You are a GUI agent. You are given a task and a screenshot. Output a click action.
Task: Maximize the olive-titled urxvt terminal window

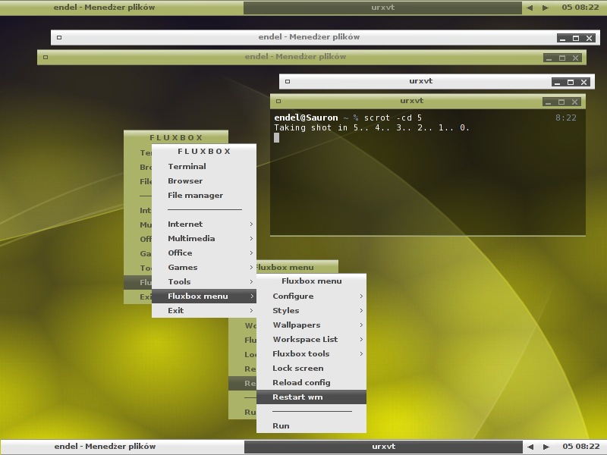561,102
